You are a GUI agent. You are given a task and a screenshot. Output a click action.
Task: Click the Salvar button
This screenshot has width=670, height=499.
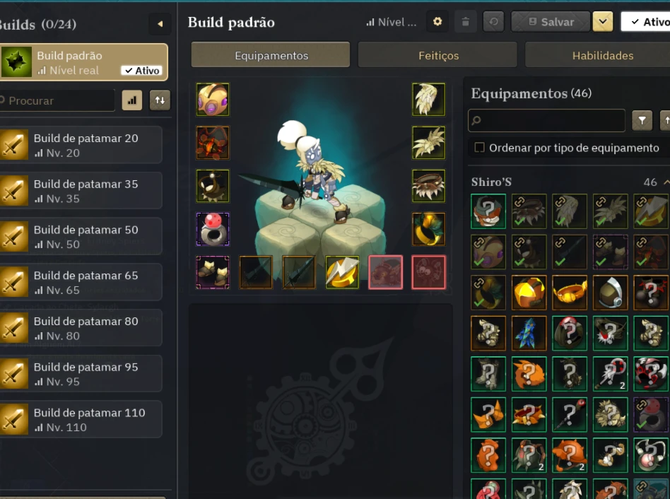click(551, 21)
